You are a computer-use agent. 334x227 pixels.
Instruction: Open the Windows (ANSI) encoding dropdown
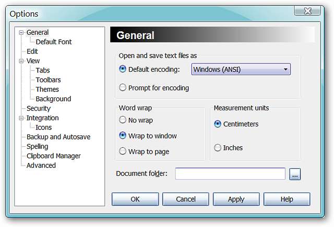click(x=241, y=69)
